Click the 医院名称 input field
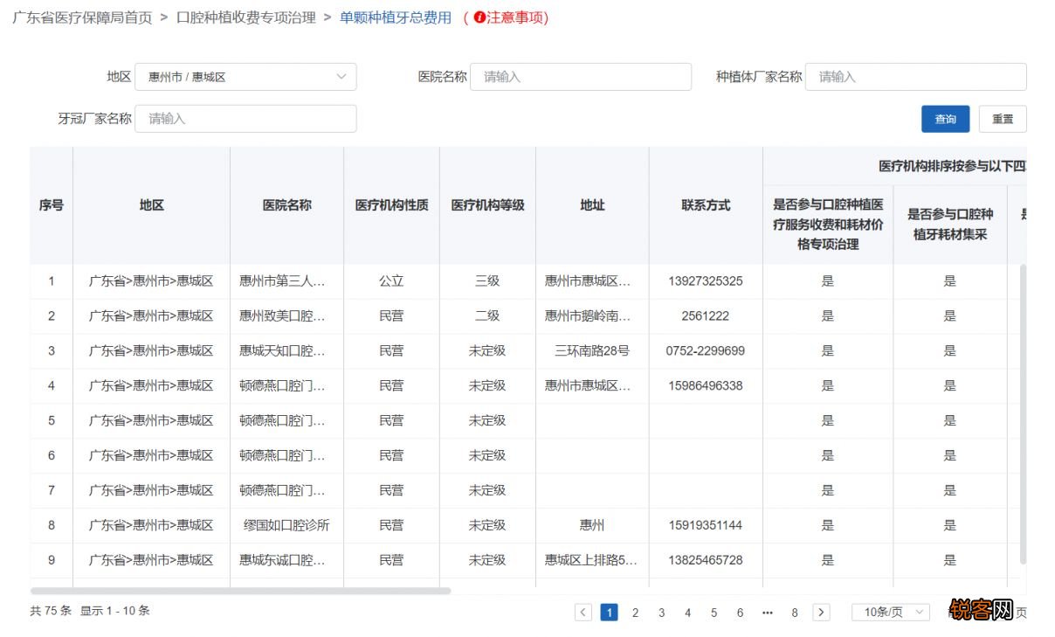 [x=581, y=77]
